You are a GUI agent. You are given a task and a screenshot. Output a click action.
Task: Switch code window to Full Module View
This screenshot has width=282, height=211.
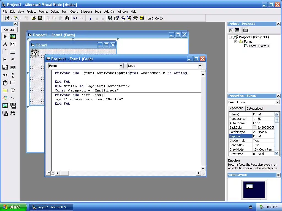point(53,173)
